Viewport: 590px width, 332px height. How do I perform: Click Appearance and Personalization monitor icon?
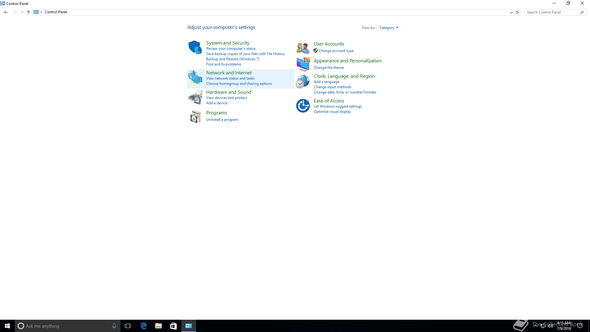tap(303, 64)
